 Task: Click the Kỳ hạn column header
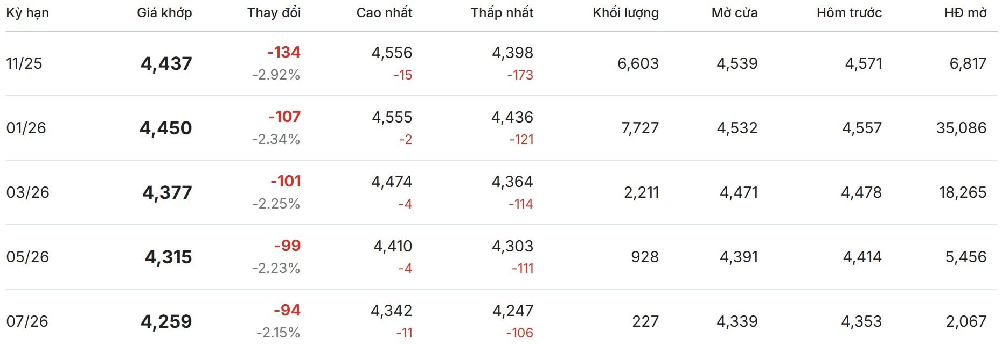click(27, 13)
